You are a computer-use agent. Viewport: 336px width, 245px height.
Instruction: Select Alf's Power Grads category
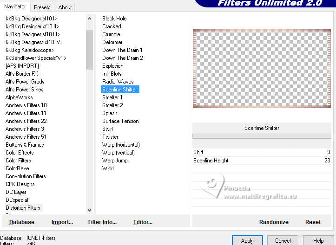coord(25,82)
